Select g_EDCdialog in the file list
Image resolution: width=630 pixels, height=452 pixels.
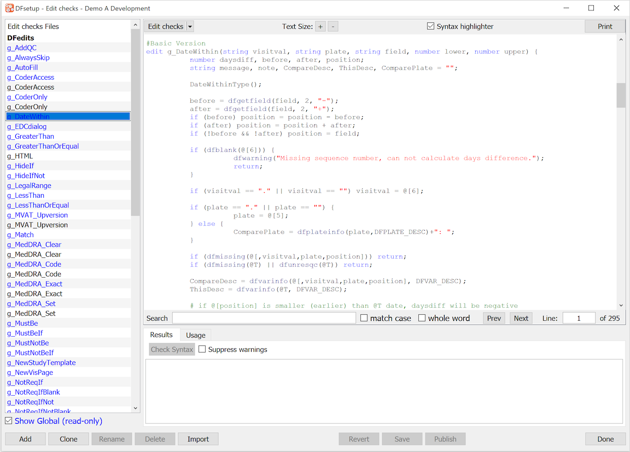point(27,126)
